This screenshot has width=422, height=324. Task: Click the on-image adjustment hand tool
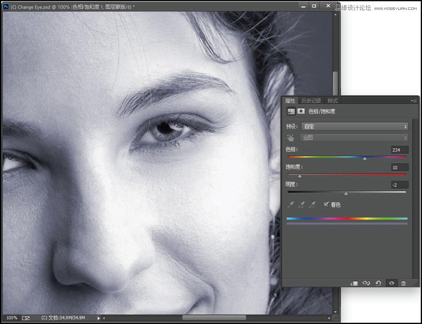(x=290, y=138)
